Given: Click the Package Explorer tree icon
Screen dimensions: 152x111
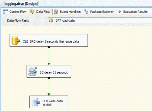Looking at the screenshot, I should click(x=86, y=12).
